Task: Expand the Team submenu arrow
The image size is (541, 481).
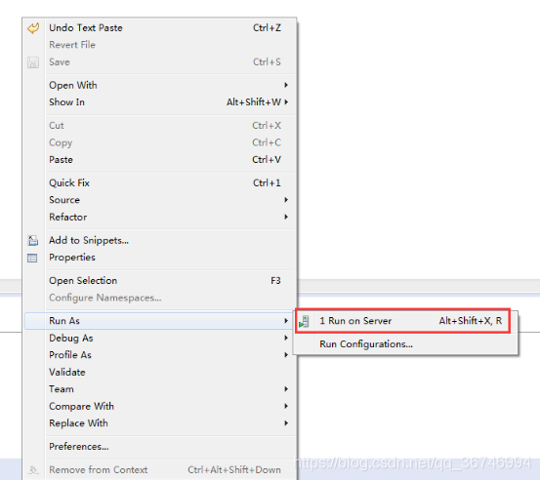Action: point(286,389)
